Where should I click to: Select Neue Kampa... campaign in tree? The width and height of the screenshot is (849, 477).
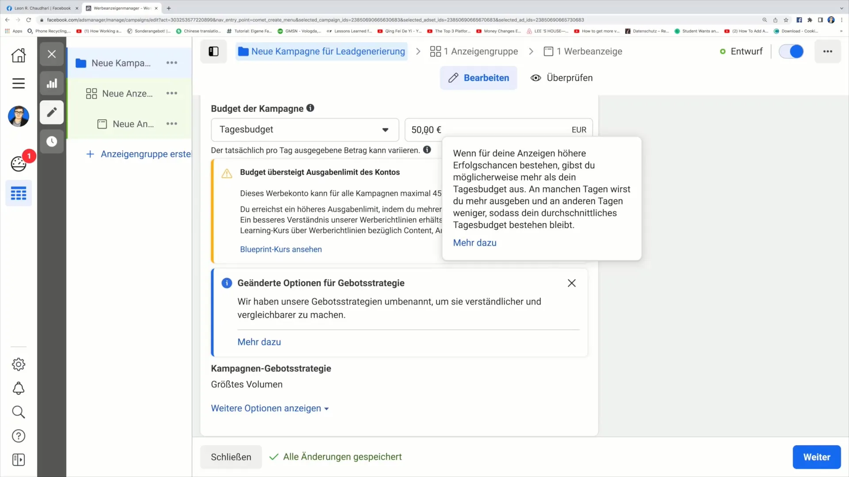pyautogui.click(x=121, y=63)
